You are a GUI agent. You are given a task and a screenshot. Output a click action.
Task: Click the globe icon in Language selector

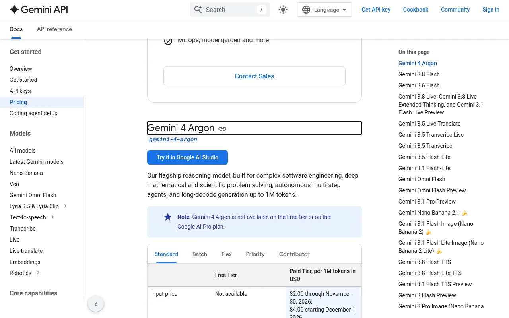[x=306, y=10]
